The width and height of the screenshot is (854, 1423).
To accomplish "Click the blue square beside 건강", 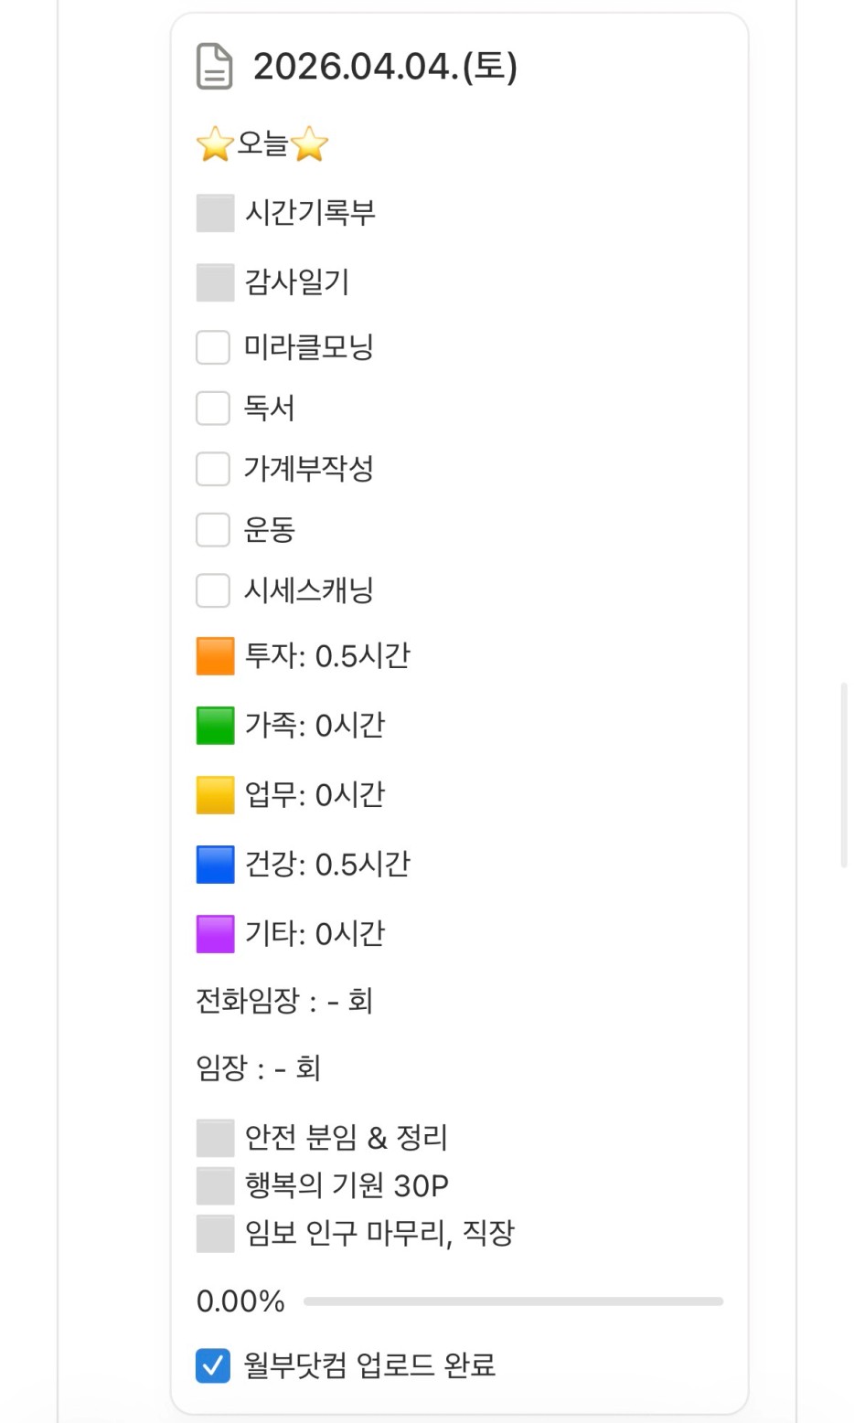I will (x=216, y=865).
